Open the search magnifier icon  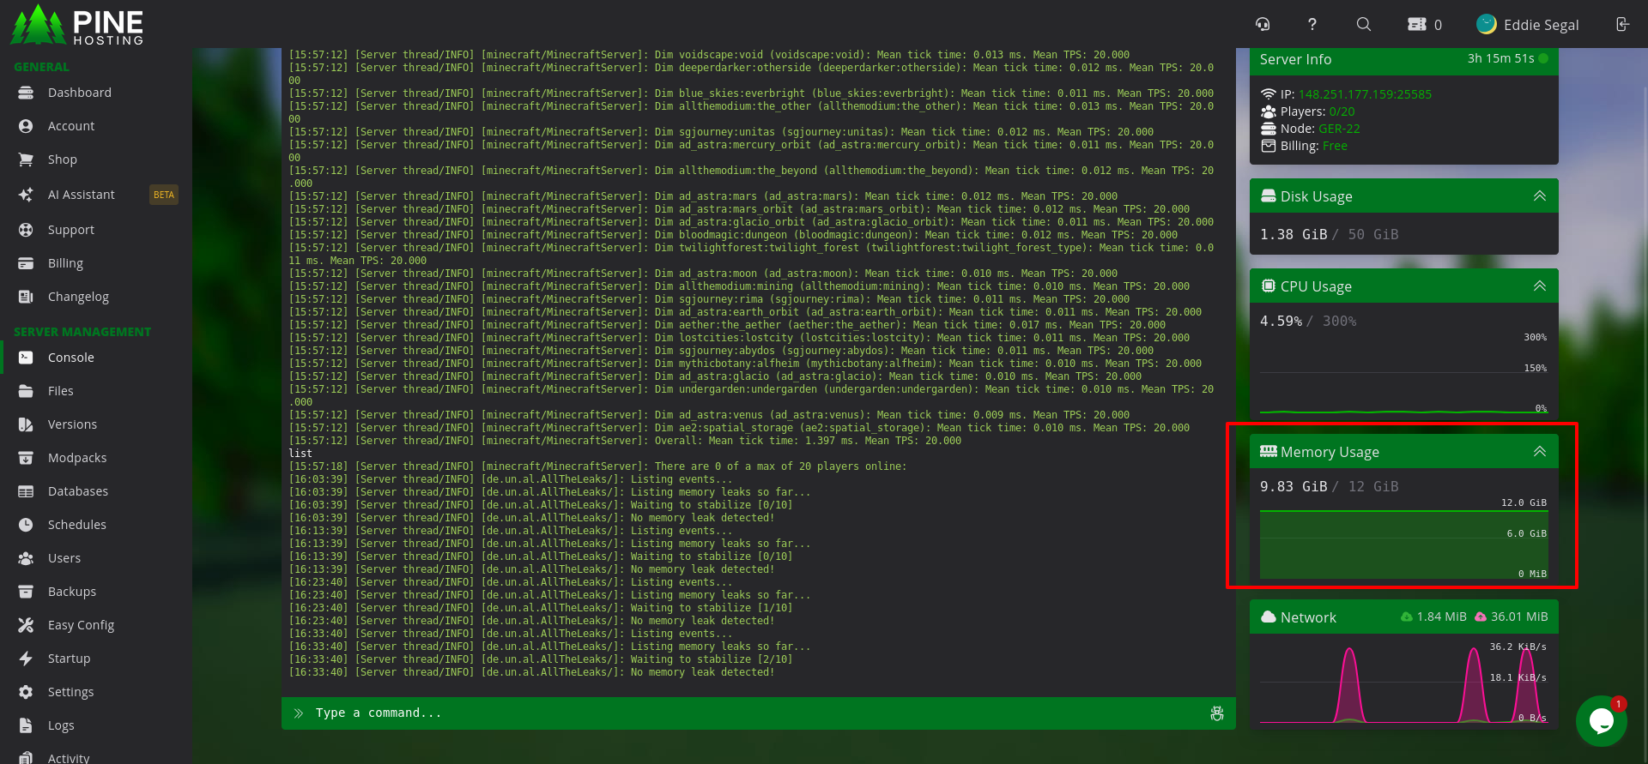(x=1364, y=24)
